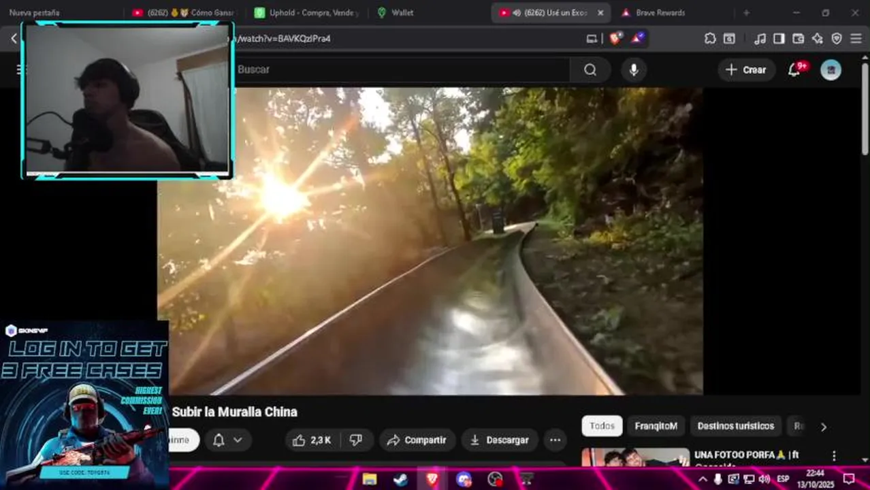870x490 pixels.
Task: Dislike the video with thumbs down
Action: [356, 440]
